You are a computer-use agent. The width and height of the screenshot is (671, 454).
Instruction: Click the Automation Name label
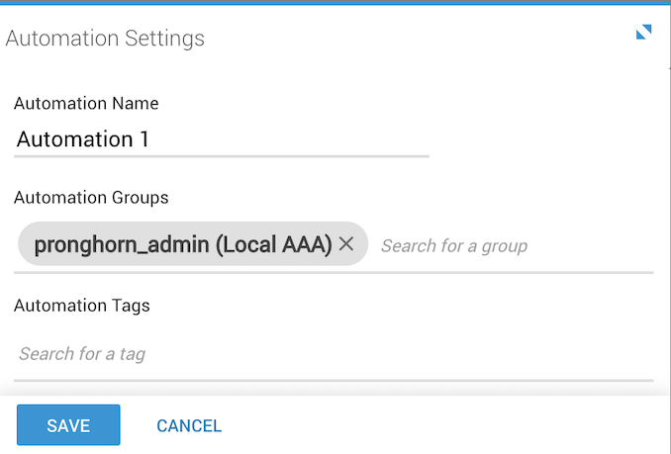click(86, 104)
